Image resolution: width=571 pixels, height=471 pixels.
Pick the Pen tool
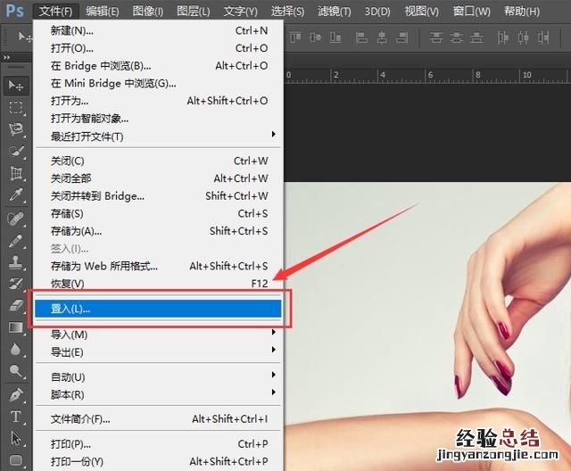tap(16, 394)
